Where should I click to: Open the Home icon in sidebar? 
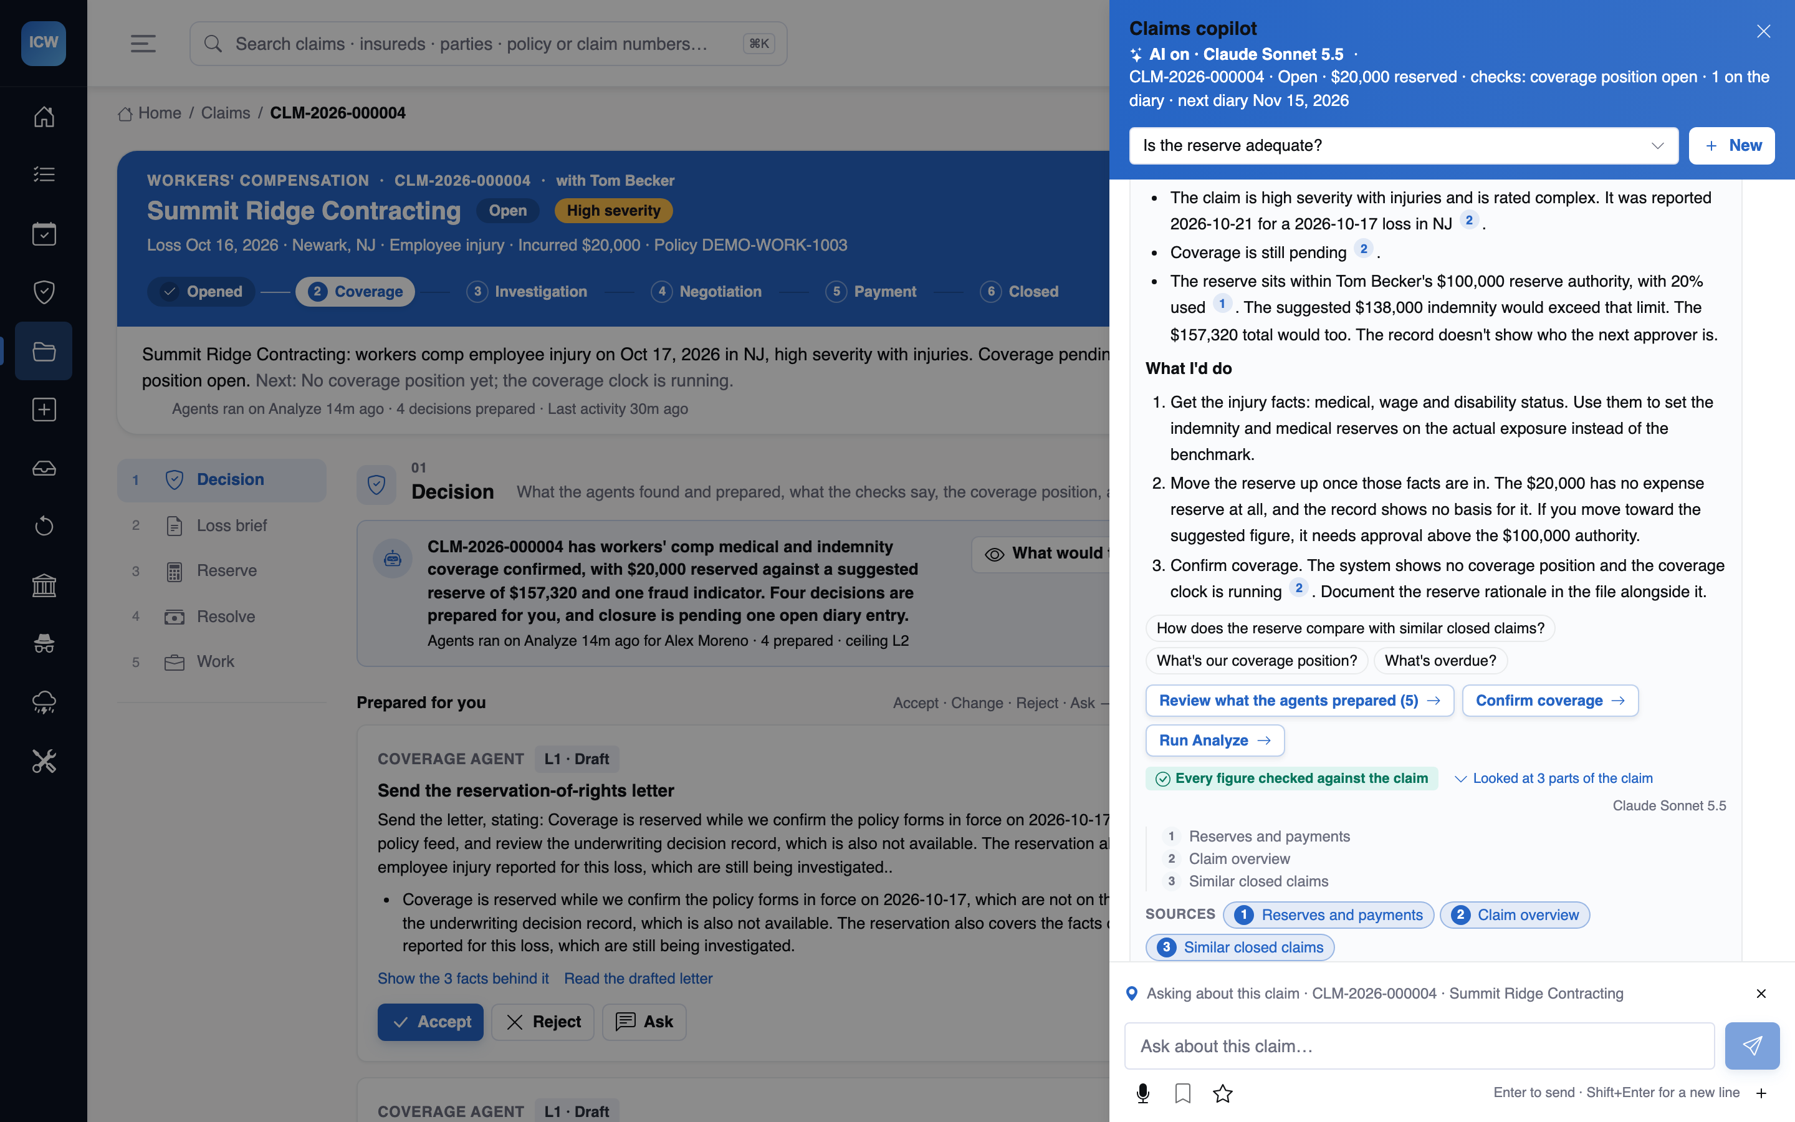44,117
